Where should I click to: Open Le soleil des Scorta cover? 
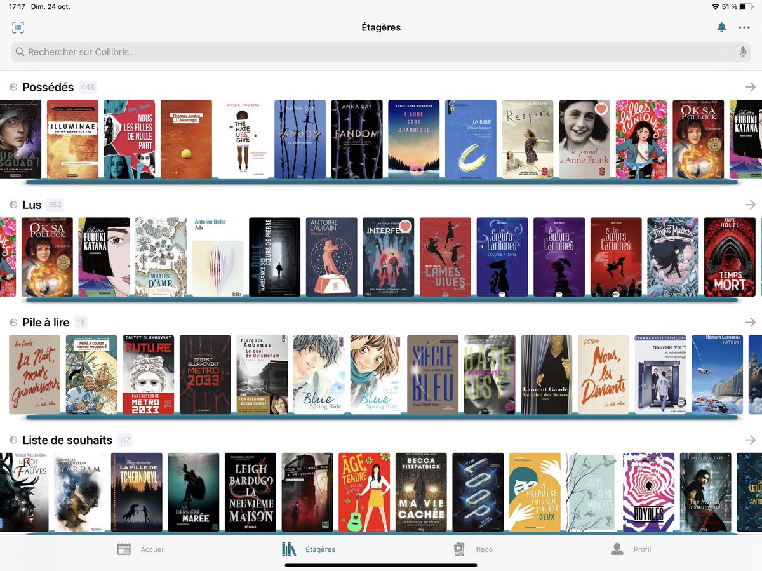547,375
